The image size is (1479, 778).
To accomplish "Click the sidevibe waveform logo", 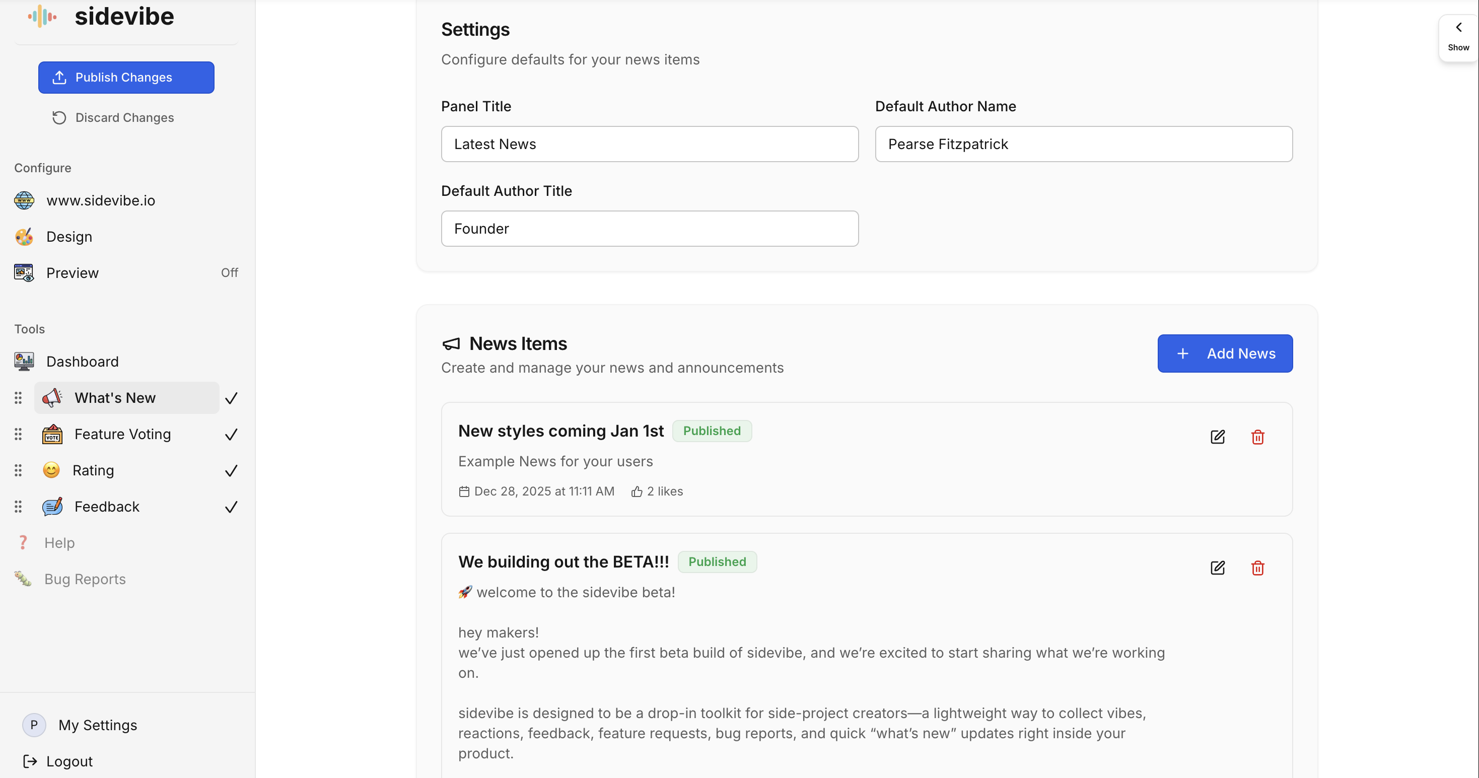I will point(42,16).
